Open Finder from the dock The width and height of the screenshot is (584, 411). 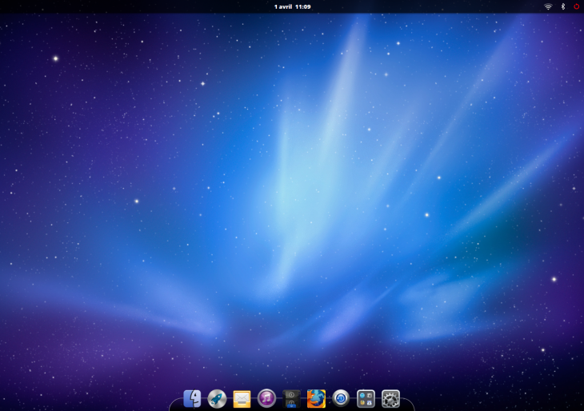point(192,398)
